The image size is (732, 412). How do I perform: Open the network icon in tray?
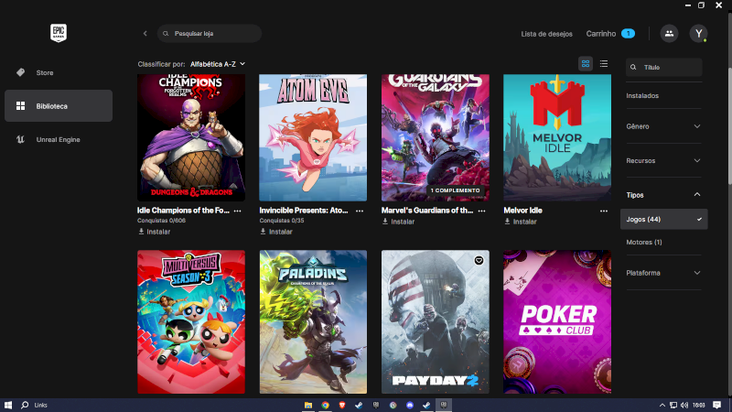[673, 405]
